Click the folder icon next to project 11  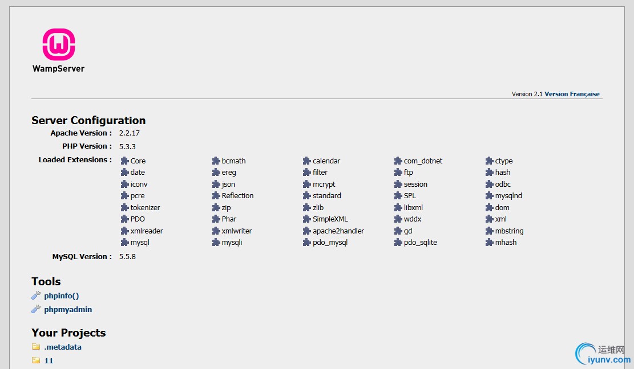(x=36, y=360)
